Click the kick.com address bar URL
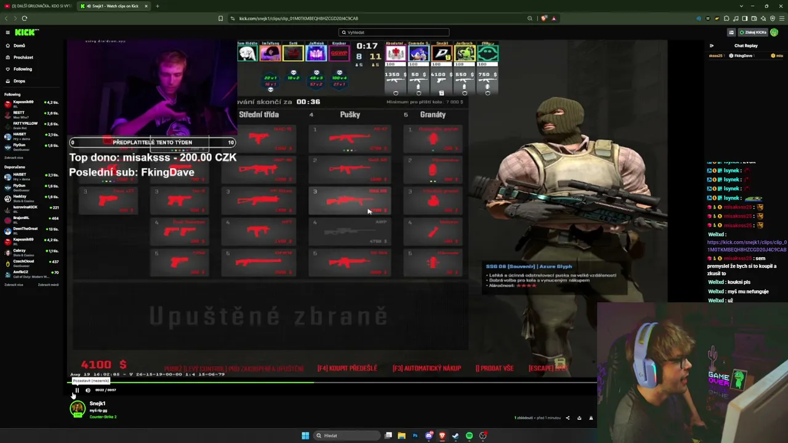The width and height of the screenshot is (788, 443). 299,18
